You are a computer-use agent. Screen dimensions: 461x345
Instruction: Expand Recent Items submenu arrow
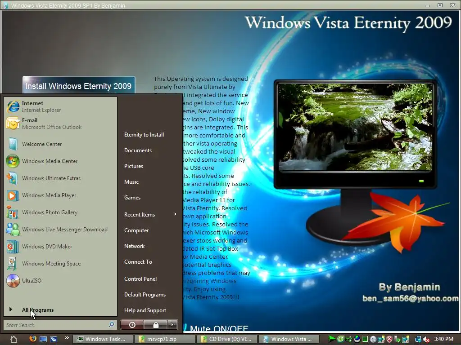pos(175,214)
